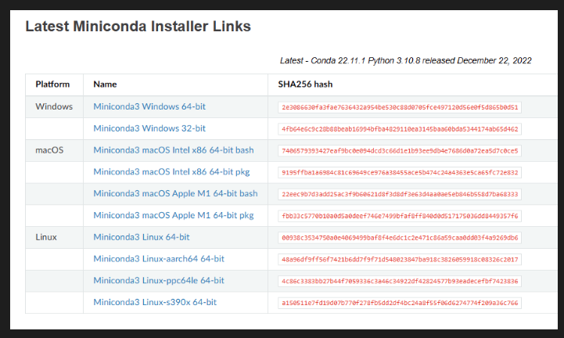Select the SHA256 hash starting with 9195ffba1a69
Screen dimensions: 564x338
pos(400,172)
